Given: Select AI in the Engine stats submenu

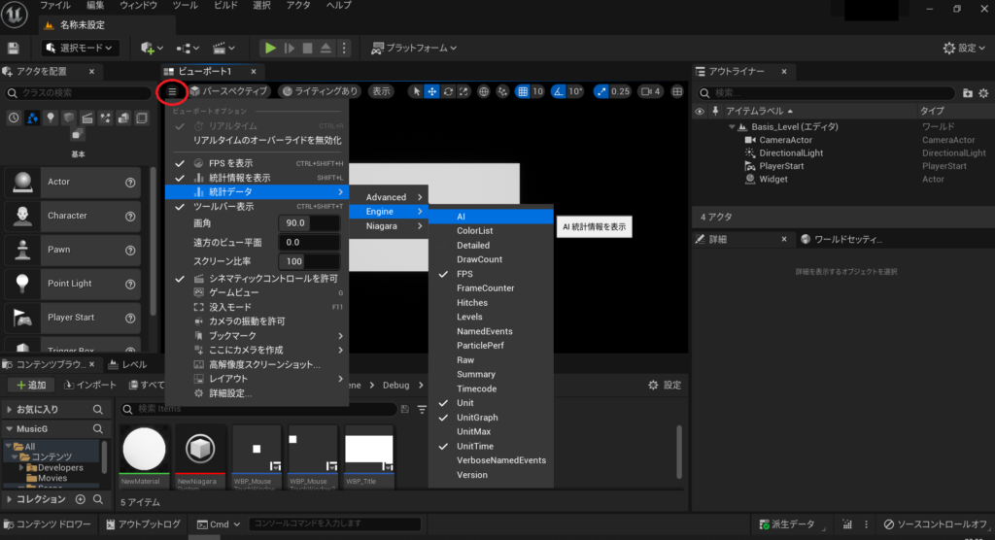Looking at the screenshot, I should (463, 217).
